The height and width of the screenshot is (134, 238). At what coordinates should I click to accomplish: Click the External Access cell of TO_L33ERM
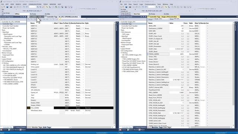78,108
